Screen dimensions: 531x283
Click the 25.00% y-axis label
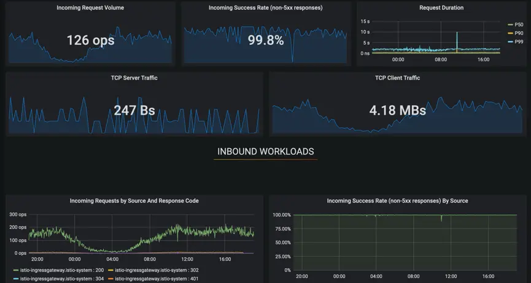pos(283,257)
